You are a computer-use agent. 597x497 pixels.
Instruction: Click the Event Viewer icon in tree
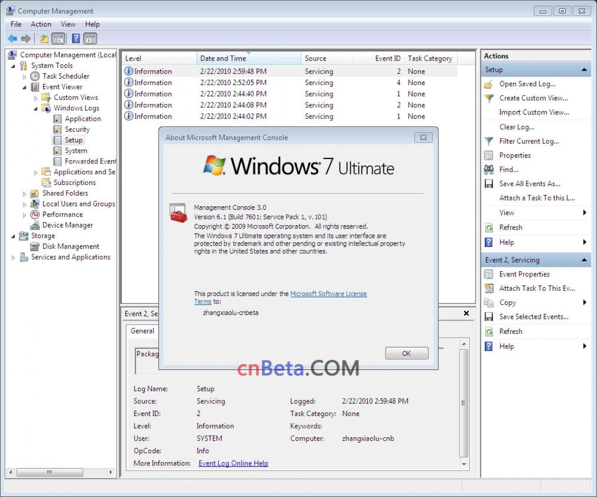pos(35,87)
